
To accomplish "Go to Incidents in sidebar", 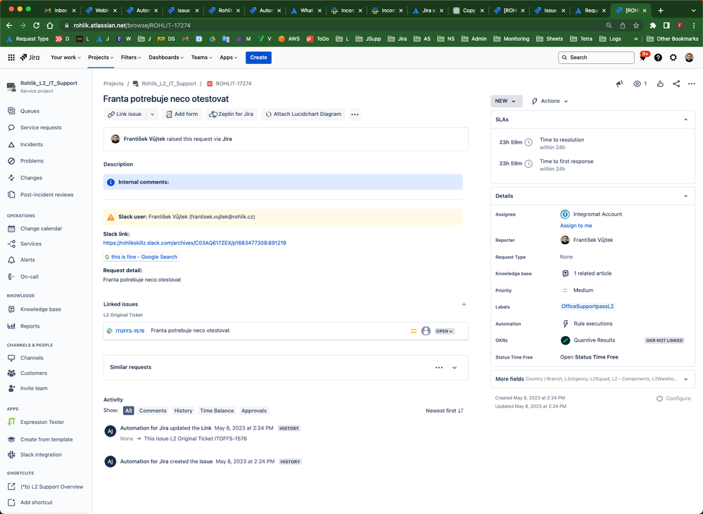I will (32, 144).
